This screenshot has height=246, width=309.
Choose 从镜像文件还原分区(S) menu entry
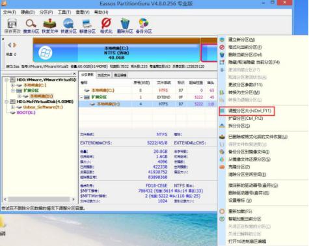pos(249,159)
